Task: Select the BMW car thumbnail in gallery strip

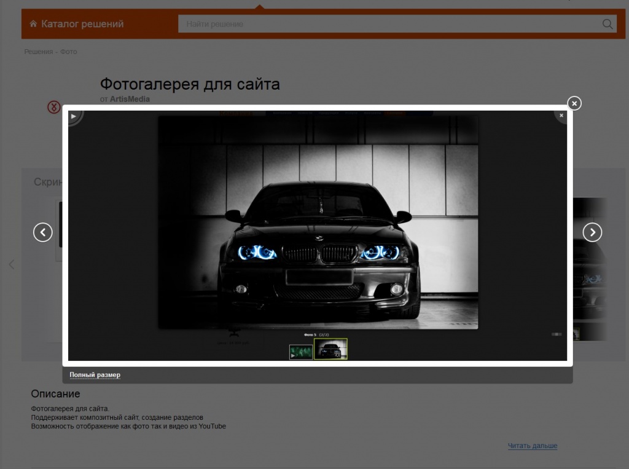Action: (330, 349)
